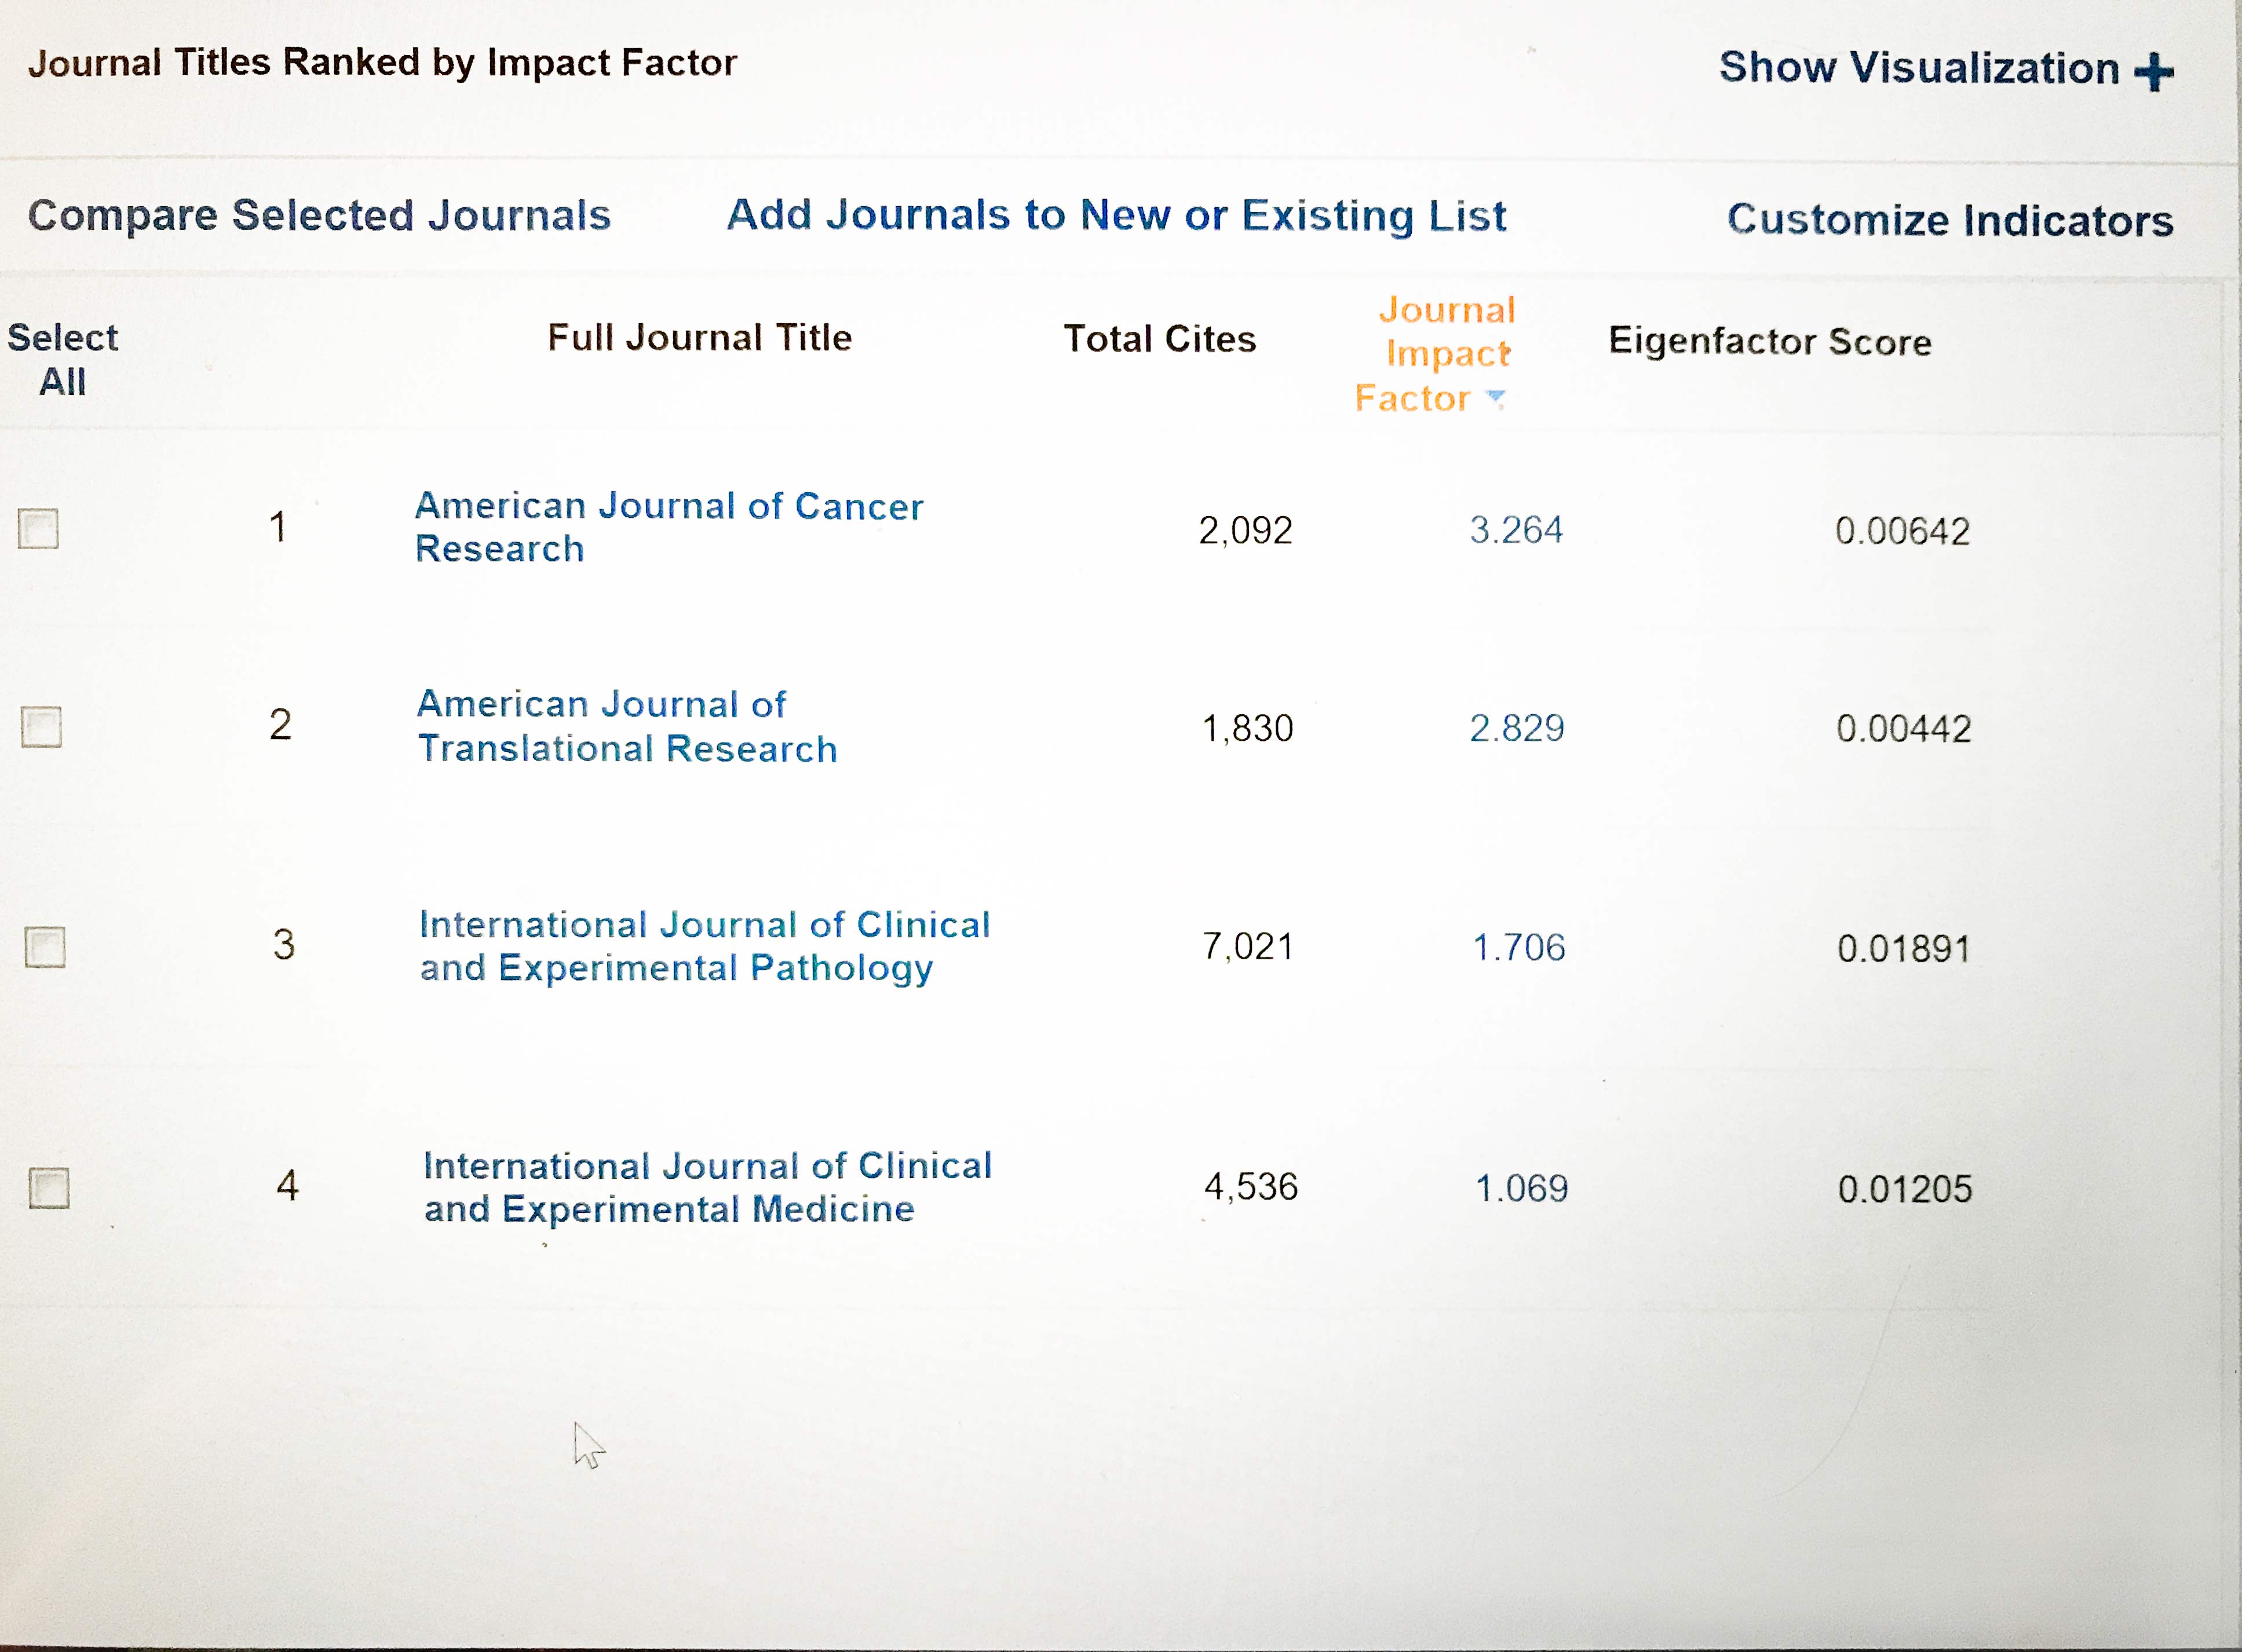
Task: Expand the Show Visualization section
Action: point(1918,68)
